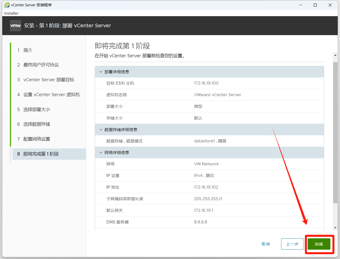Open step 2 最终用户许可协议
This screenshot has height=259, width=340.
point(41,65)
